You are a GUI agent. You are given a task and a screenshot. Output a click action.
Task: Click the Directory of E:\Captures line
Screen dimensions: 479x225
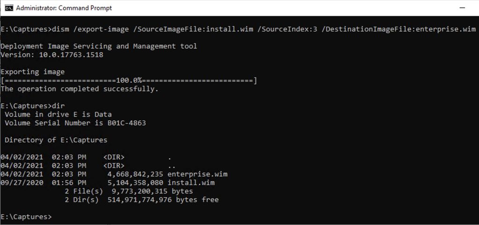tap(56, 140)
